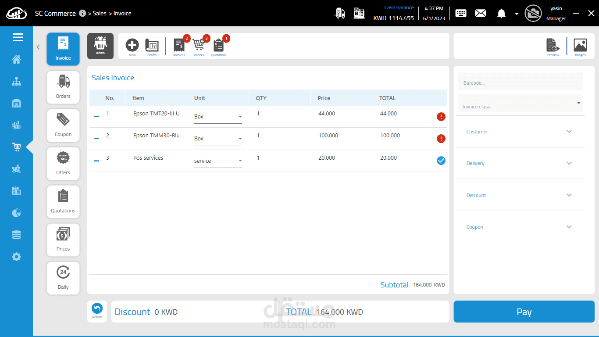Show item Images view
The height and width of the screenshot is (337, 599).
click(580, 47)
